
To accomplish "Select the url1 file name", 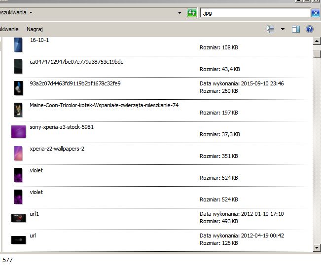I will pyautogui.click(x=34, y=214).
